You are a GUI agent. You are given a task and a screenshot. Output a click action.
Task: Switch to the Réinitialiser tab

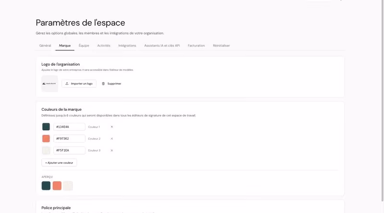(x=221, y=46)
